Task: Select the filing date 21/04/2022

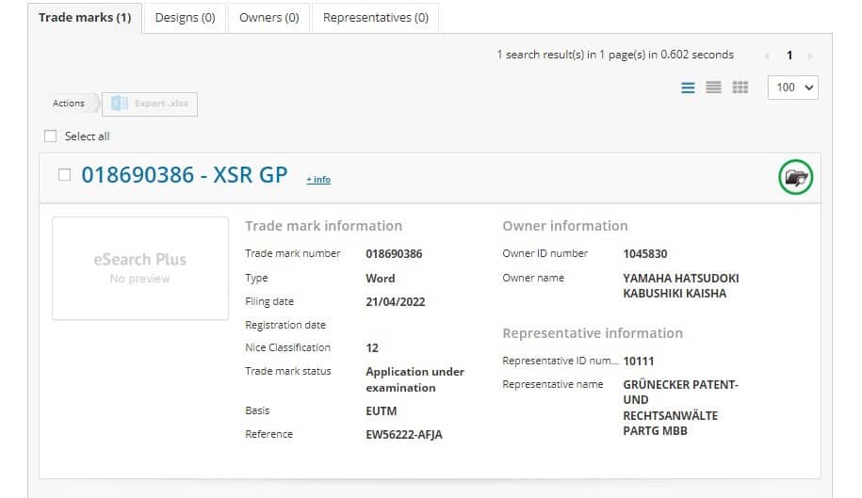Action: pos(396,301)
